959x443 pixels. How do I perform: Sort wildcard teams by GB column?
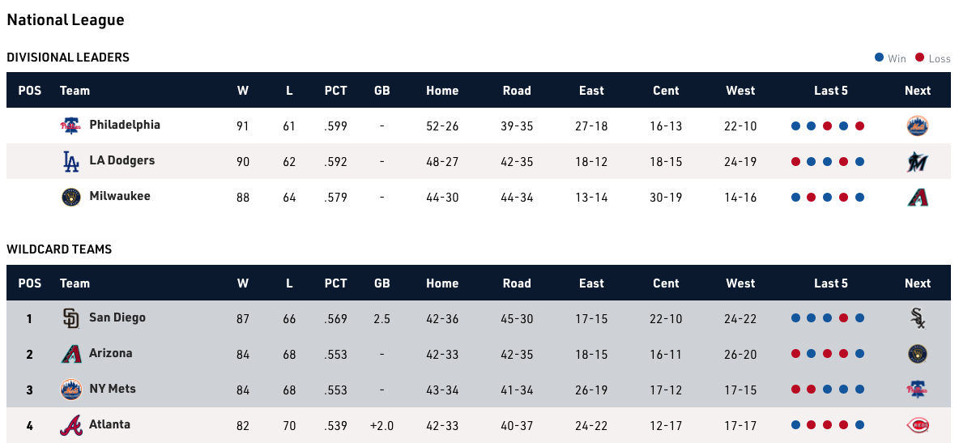(x=382, y=283)
